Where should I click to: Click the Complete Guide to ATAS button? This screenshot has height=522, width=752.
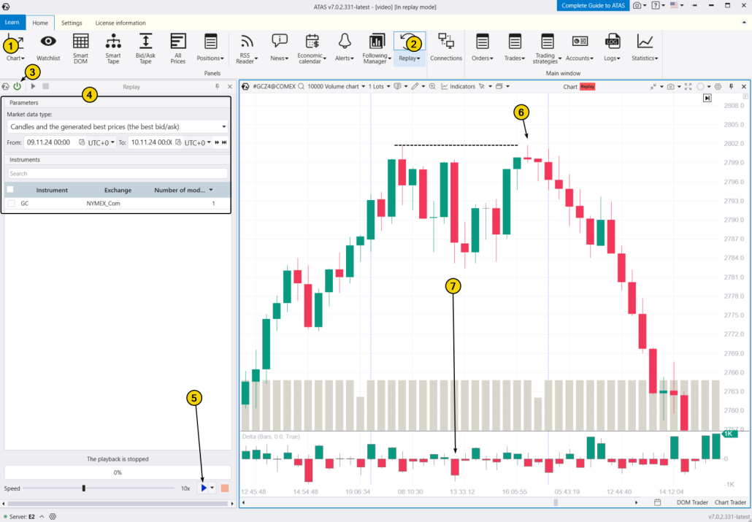click(593, 6)
